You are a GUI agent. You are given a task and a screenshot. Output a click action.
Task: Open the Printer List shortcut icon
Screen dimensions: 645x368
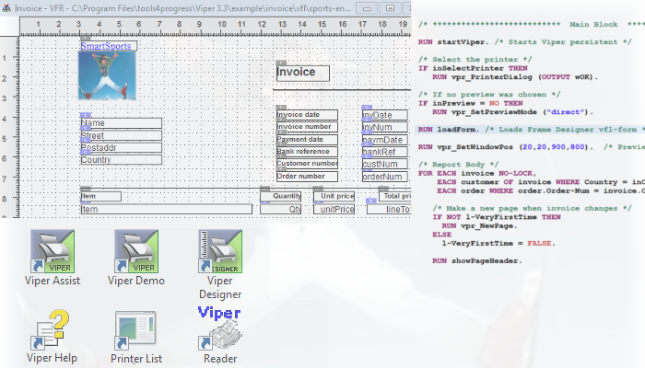[136, 329]
